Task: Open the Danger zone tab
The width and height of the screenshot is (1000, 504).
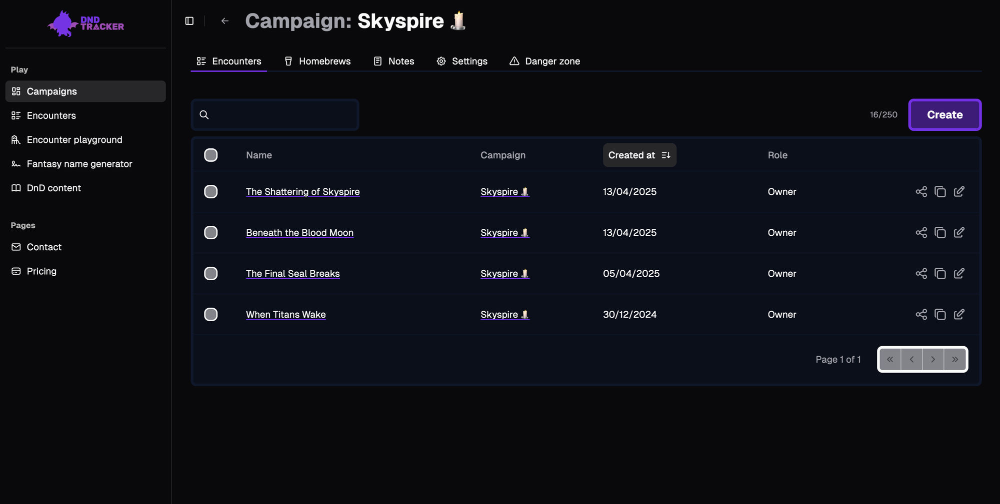Action: [x=544, y=61]
